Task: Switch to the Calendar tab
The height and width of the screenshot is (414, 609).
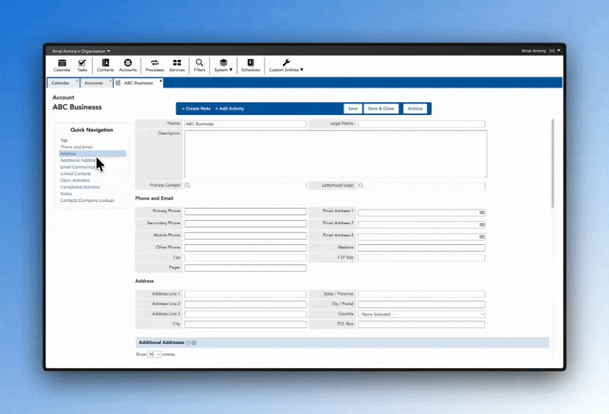Action: click(x=61, y=83)
